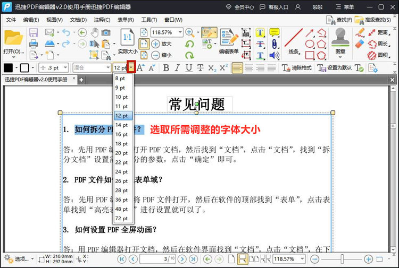Image resolution: width=399 pixels, height=268 pixels.
Task: Select the rectangle shape tool
Action: click(x=310, y=55)
